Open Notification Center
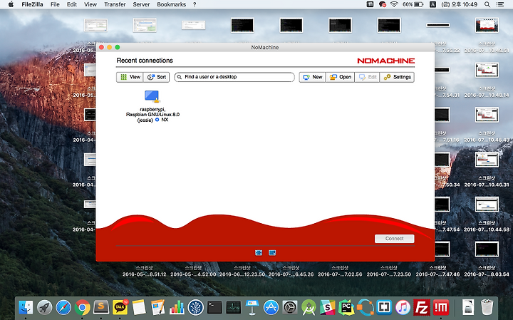 (x=500, y=4)
